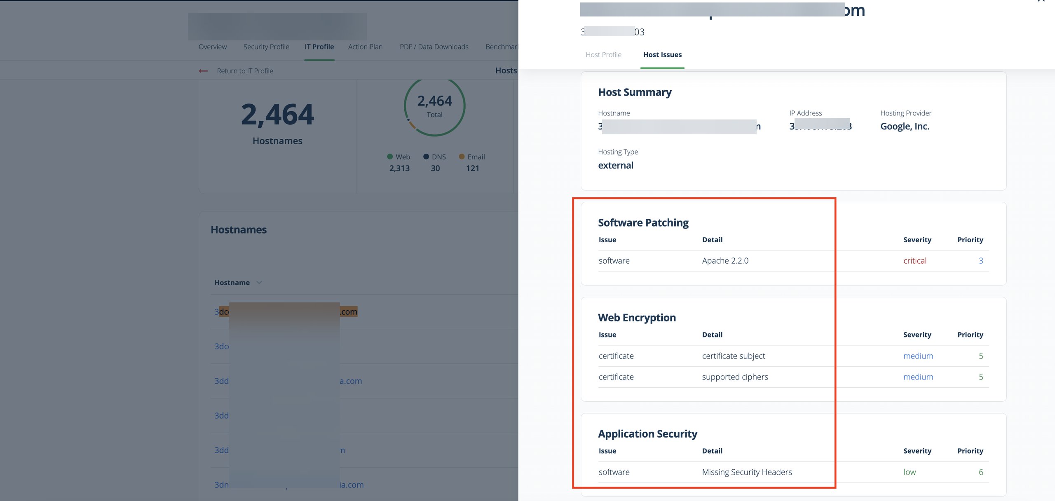1055x501 pixels.
Task: Click Return to IT Profile link
Action: pos(245,71)
